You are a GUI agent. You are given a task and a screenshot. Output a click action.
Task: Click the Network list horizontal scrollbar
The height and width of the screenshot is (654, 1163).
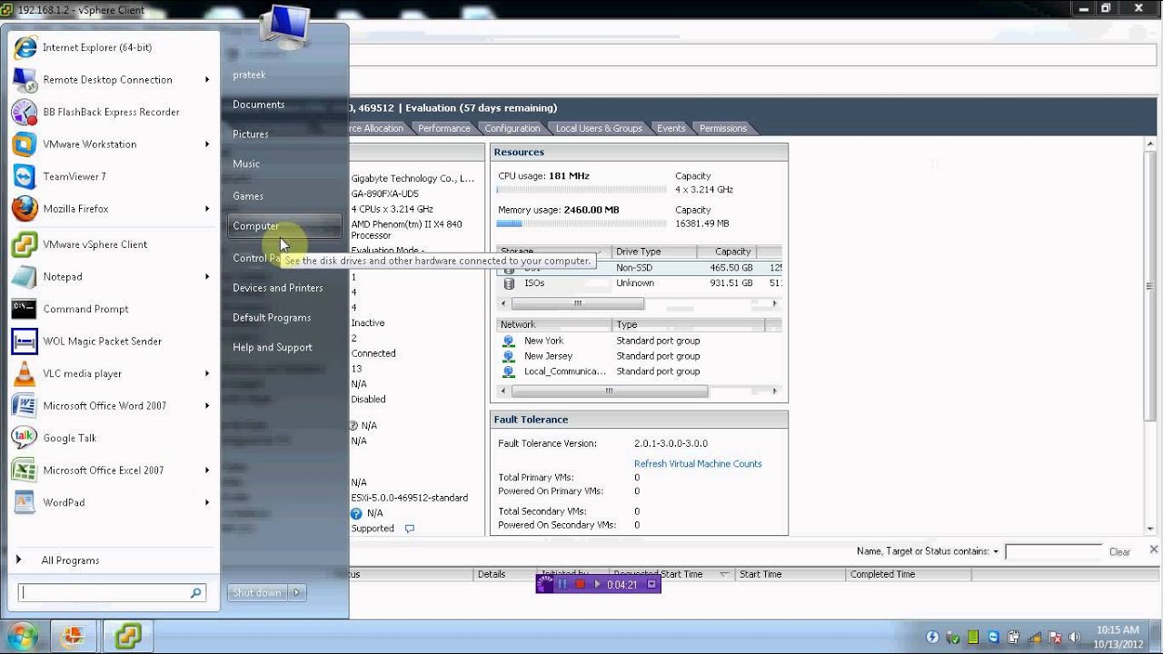coord(610,391)
